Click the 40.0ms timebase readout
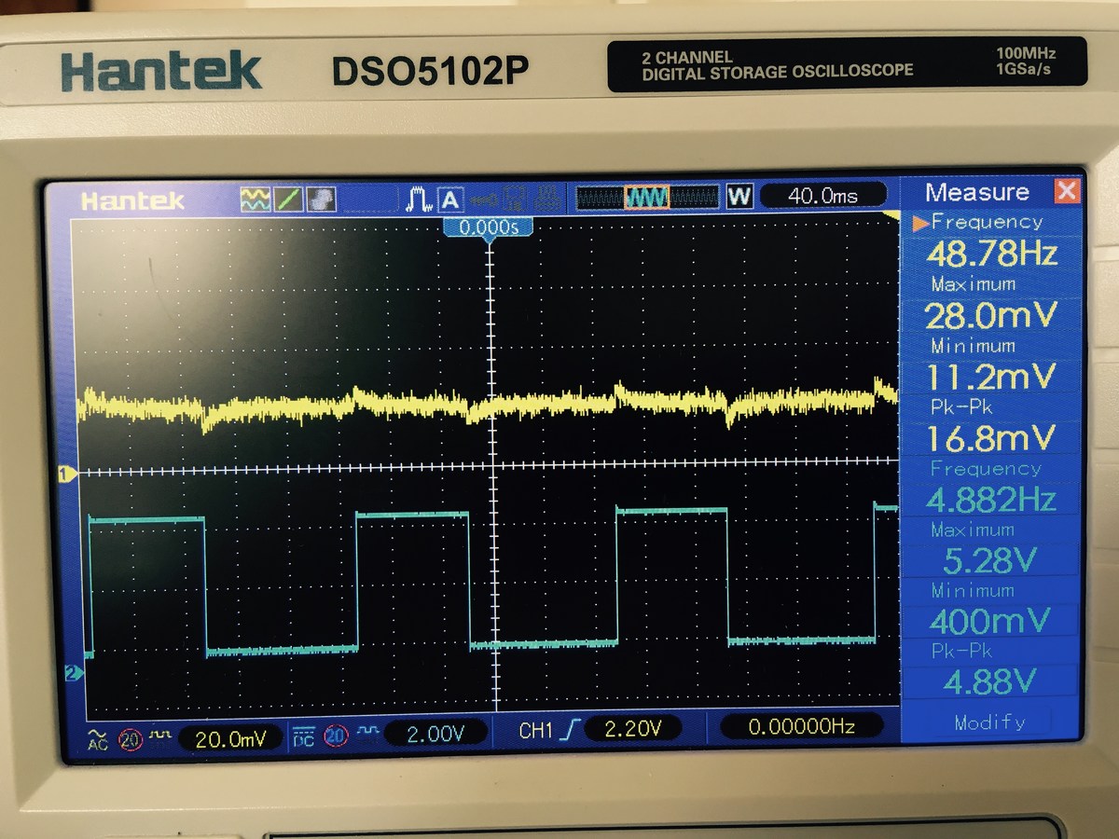1119x839 pixels. [x=822, y=196]
